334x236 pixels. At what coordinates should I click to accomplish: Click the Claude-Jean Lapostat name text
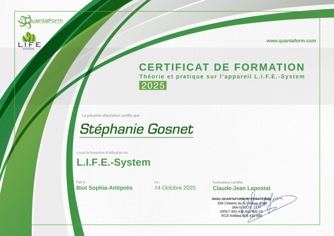point(241,188)
